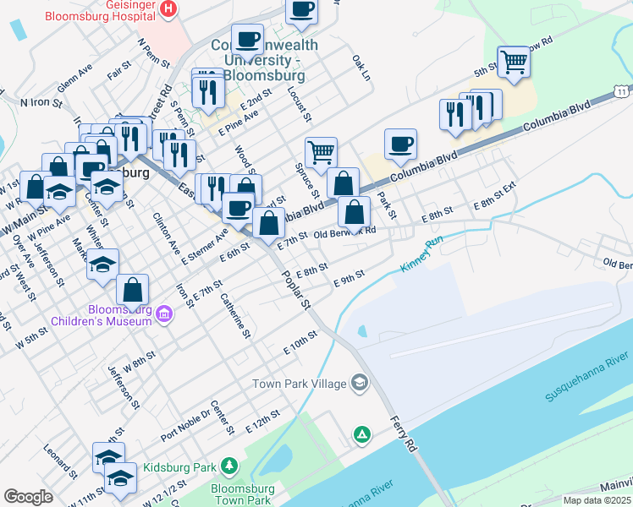Click the Catherine St label
The height and width of the screenshot is (507, 633).
pos(235,315)
